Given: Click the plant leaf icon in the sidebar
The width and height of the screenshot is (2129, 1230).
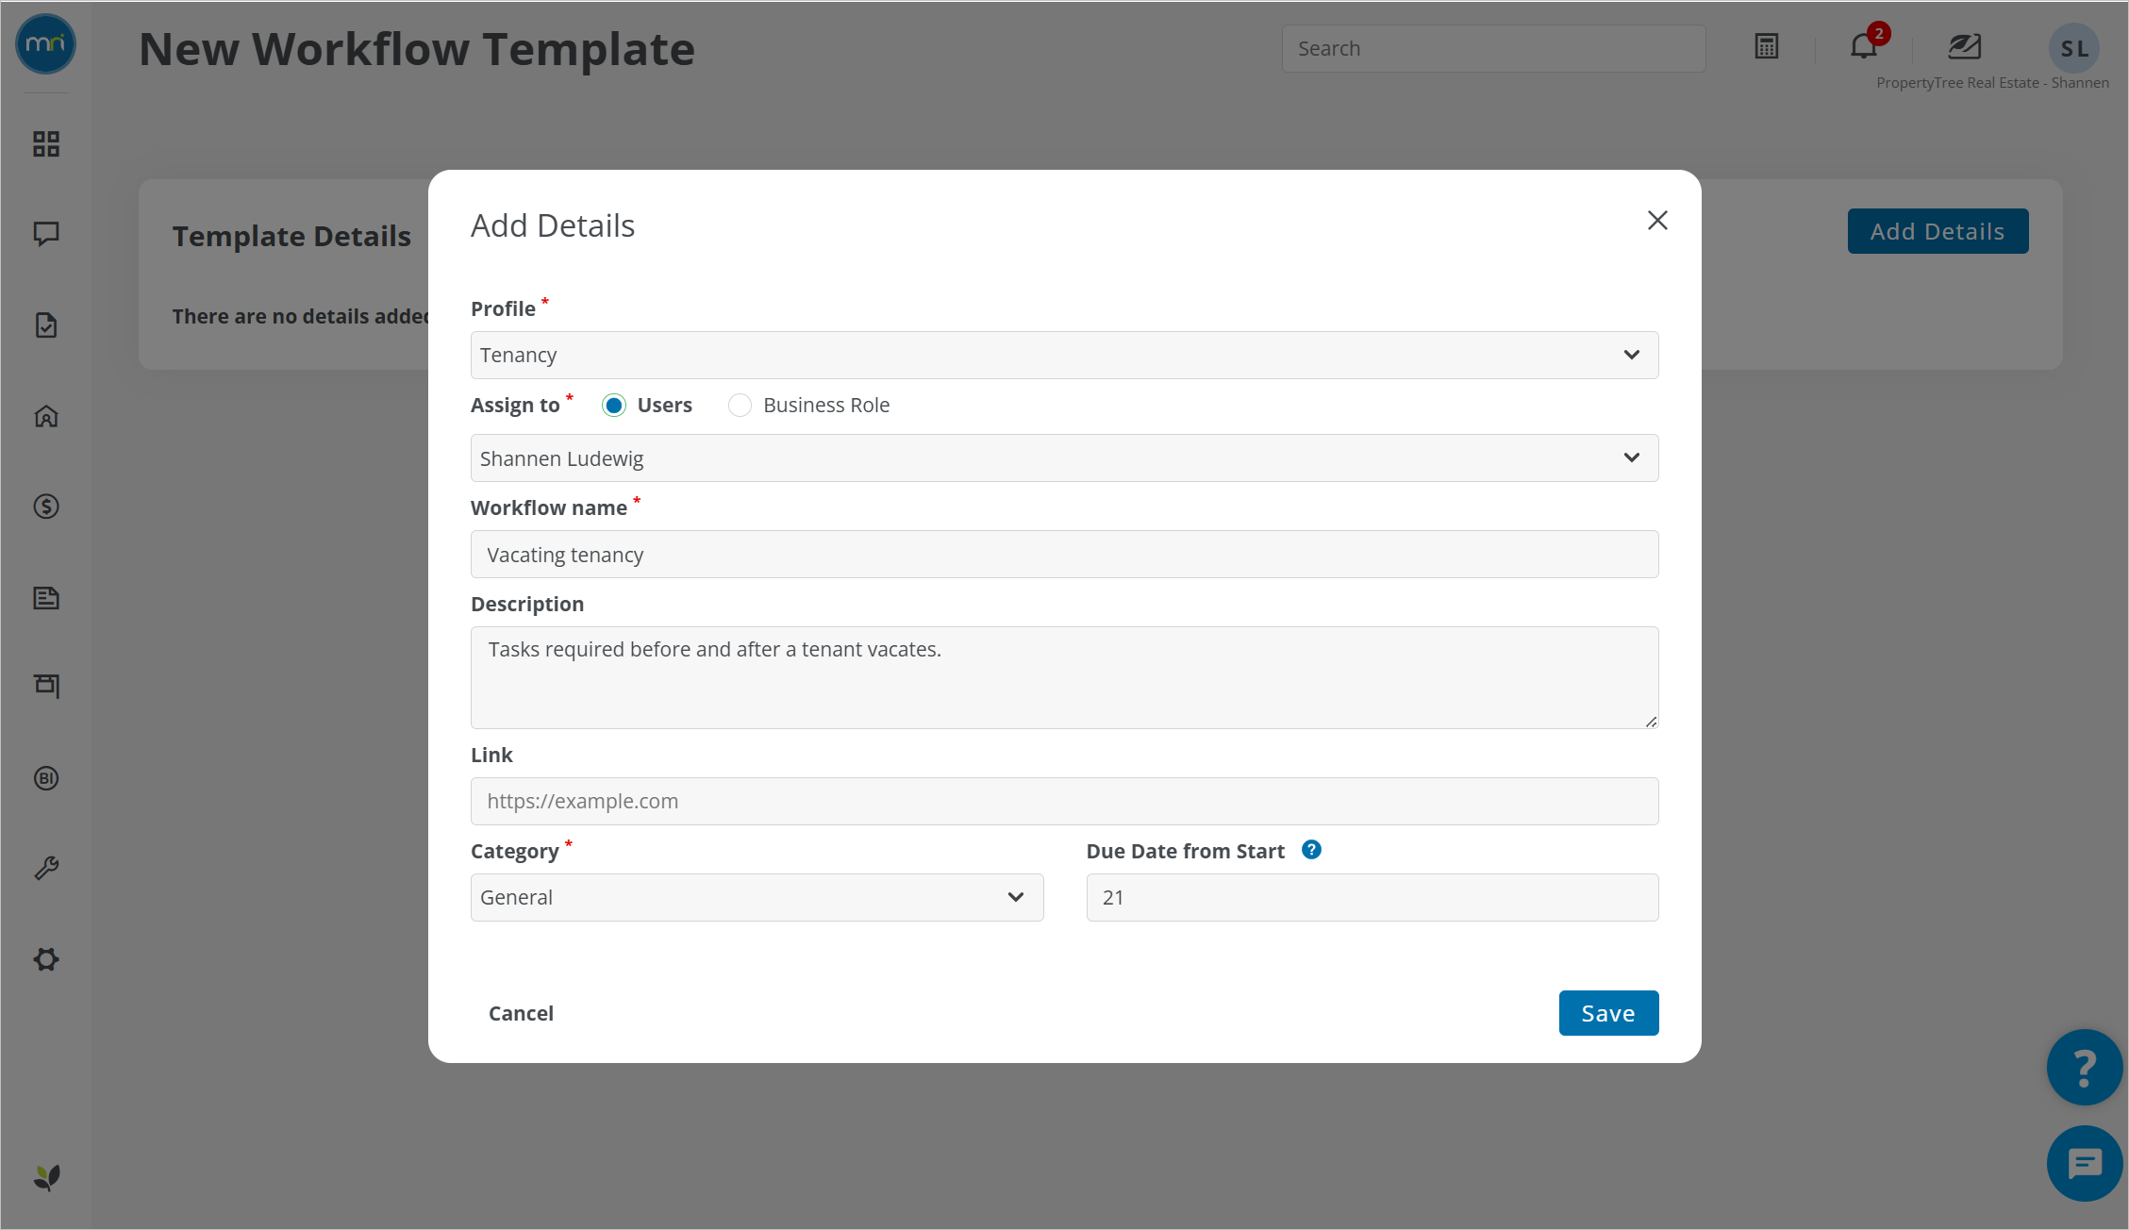Looking at the screenshot, I should tap(46, 1177).
